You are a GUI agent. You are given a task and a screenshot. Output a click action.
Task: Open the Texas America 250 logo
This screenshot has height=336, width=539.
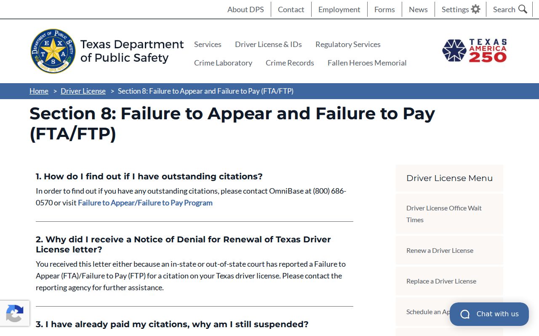pos(475,51)
